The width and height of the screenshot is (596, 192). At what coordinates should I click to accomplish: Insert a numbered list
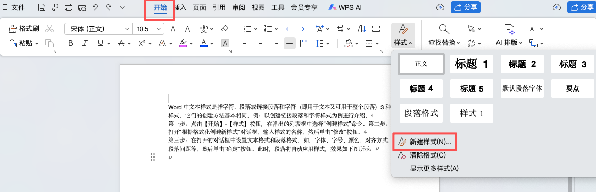(268, 29)
